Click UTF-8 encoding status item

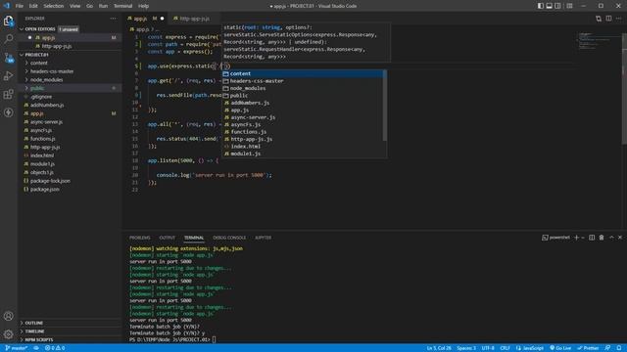[488, 348]
